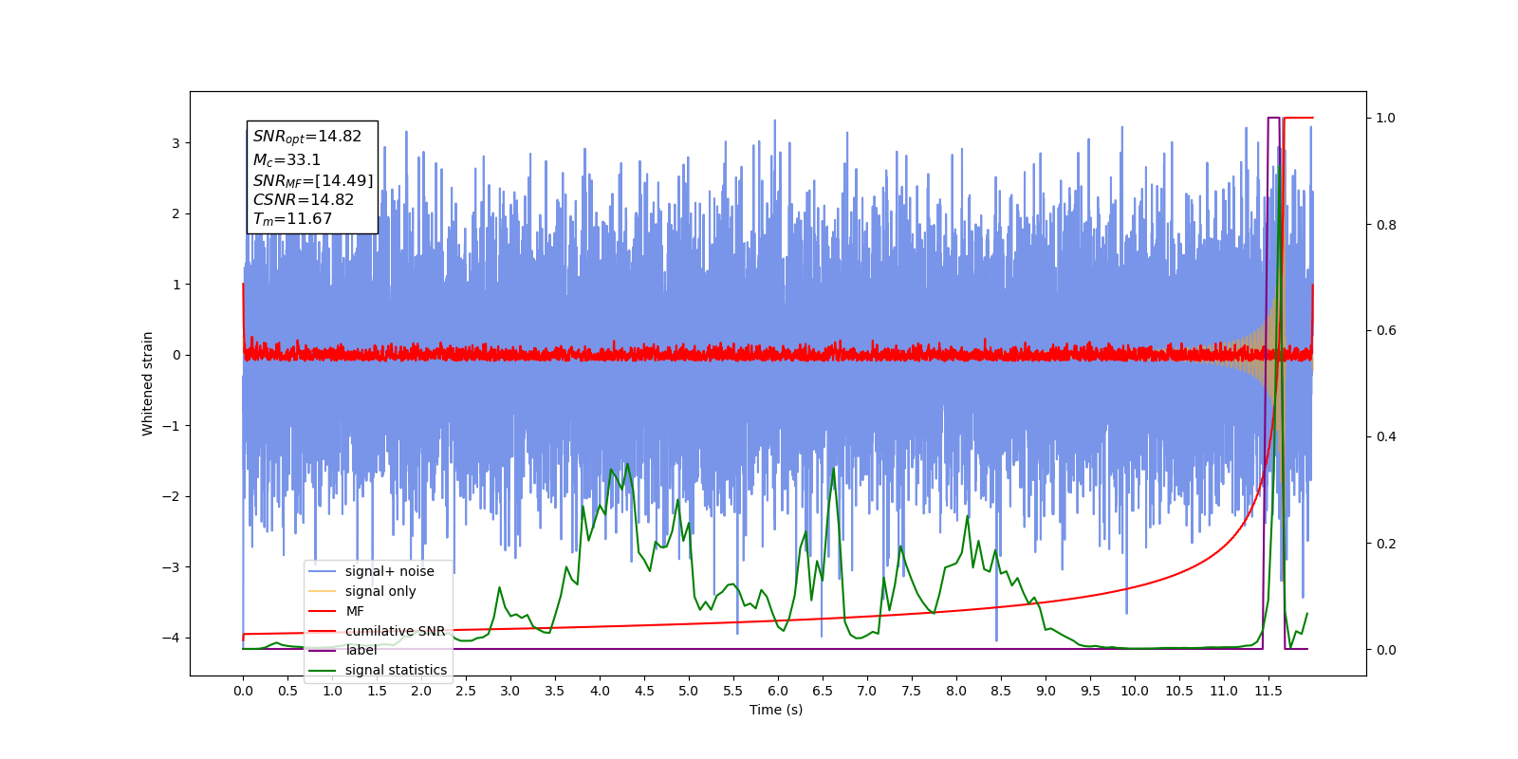Click the purple label legend swatch line
1518x759 pixels.
(323, 650)
